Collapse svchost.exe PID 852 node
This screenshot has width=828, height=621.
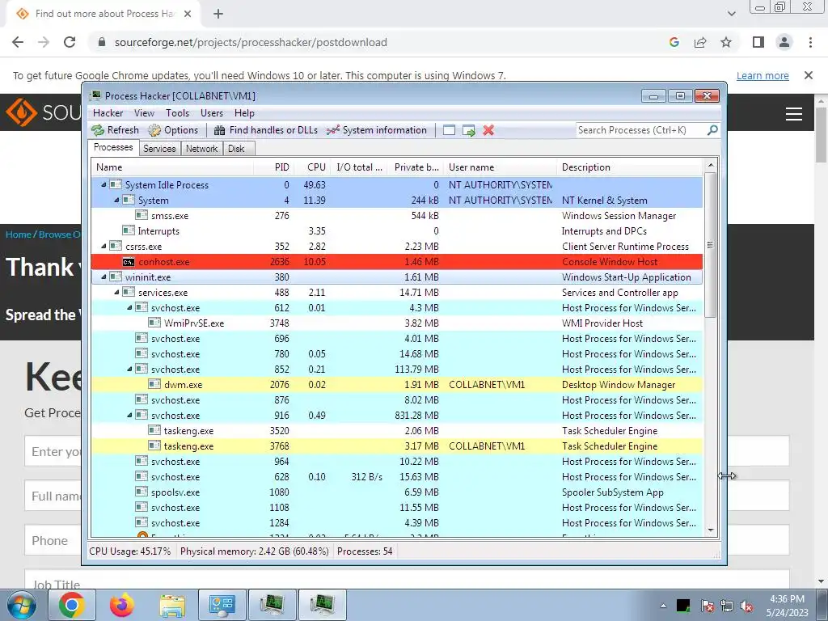tap(129, 369)
